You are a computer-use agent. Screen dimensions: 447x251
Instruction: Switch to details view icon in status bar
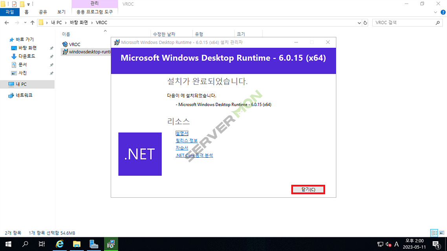click(434, 233)
